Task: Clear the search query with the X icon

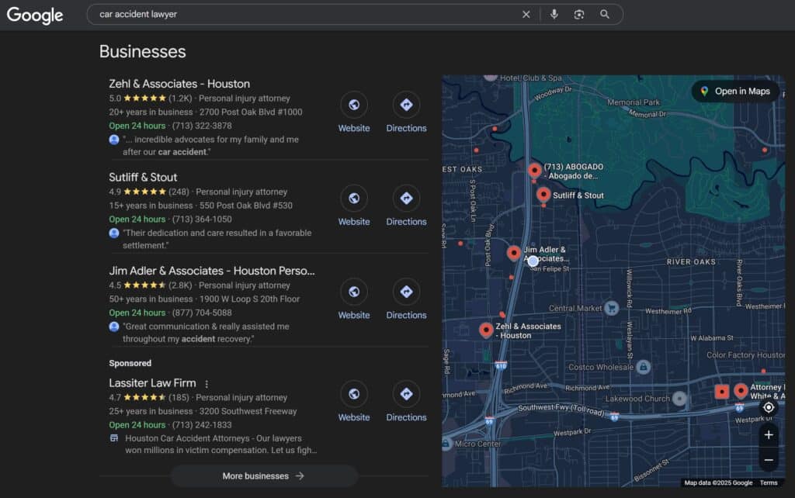Action: (x=526, y=15)
